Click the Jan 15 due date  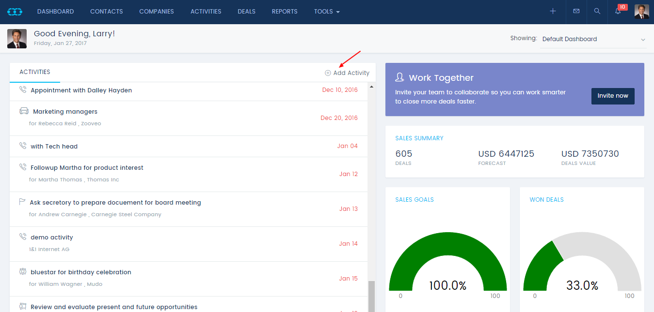point(349,279)
